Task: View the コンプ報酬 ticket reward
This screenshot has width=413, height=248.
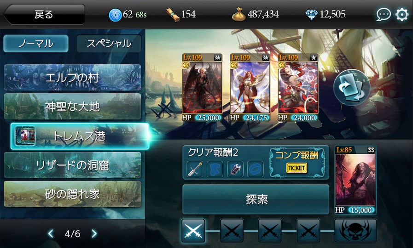Action: click(x=297, y=163)
